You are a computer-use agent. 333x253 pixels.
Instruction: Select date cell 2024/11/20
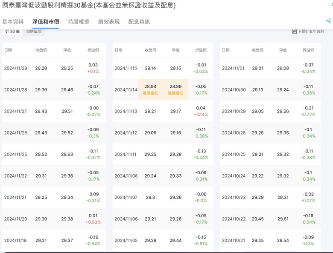(x=16, y=219)
